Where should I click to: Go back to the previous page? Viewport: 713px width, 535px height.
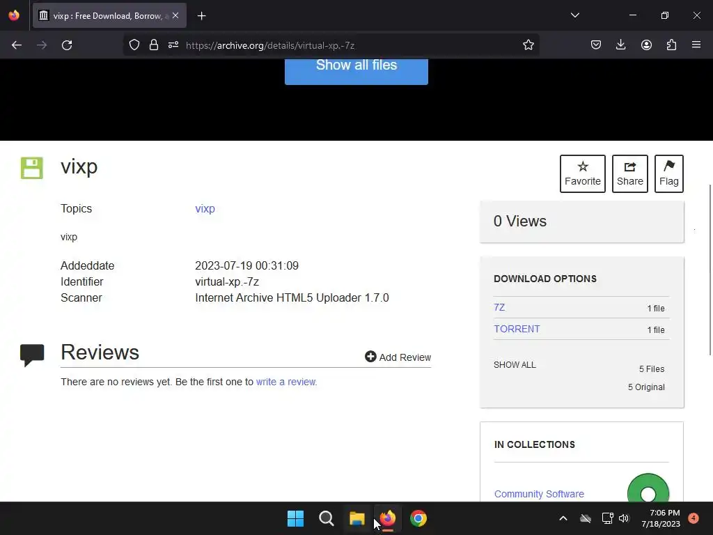point(17,45)
